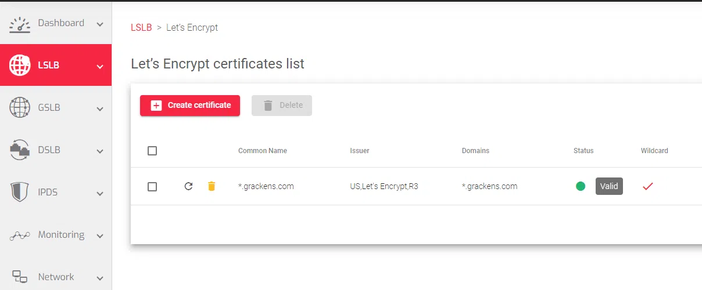Expand the Monitoring menu chevron
This screenshot has height=290, width=702.
(x=100, y=236)
